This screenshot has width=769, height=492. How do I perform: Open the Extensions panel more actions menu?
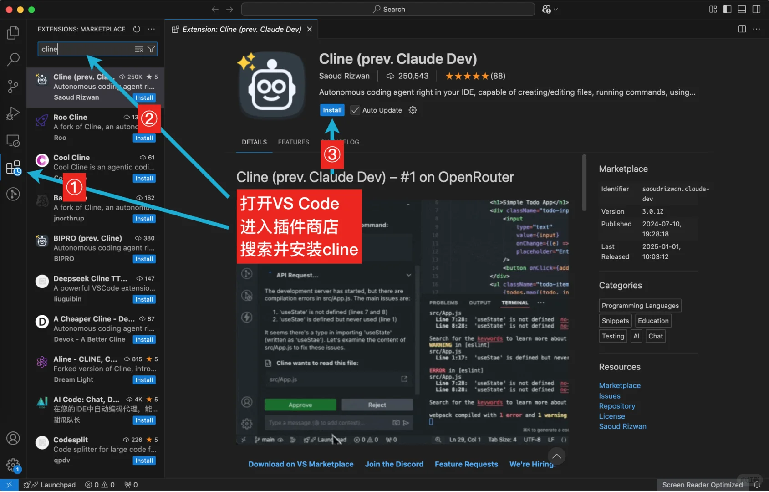coord(151,29)
